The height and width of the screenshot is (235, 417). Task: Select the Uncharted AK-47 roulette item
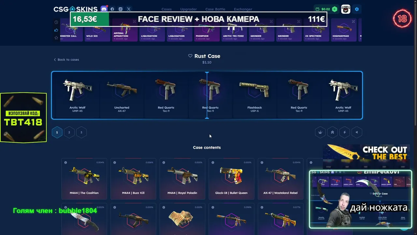pos(122,95)
